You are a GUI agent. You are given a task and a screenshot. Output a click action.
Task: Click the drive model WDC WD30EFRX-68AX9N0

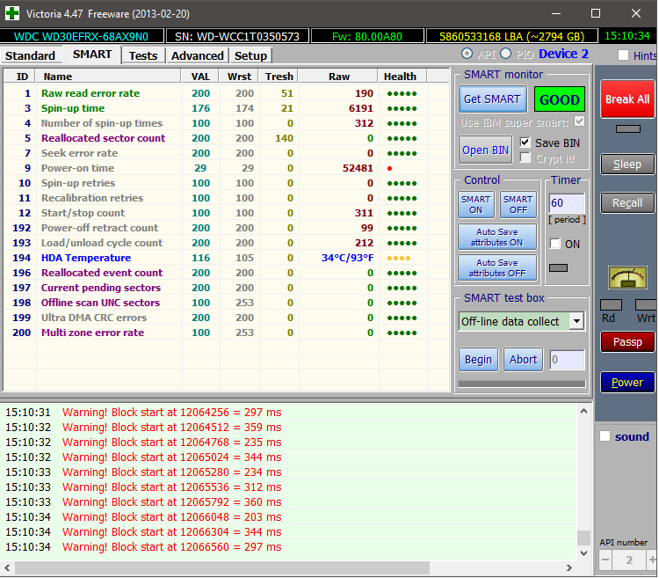(x=82, y=36)
